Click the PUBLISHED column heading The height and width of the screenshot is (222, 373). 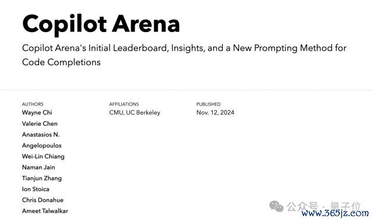[x=209, y=104]
